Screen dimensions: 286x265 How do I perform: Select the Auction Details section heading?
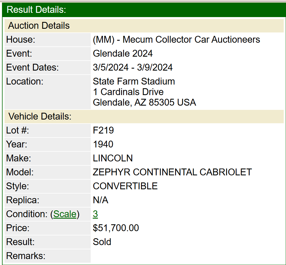39,26
